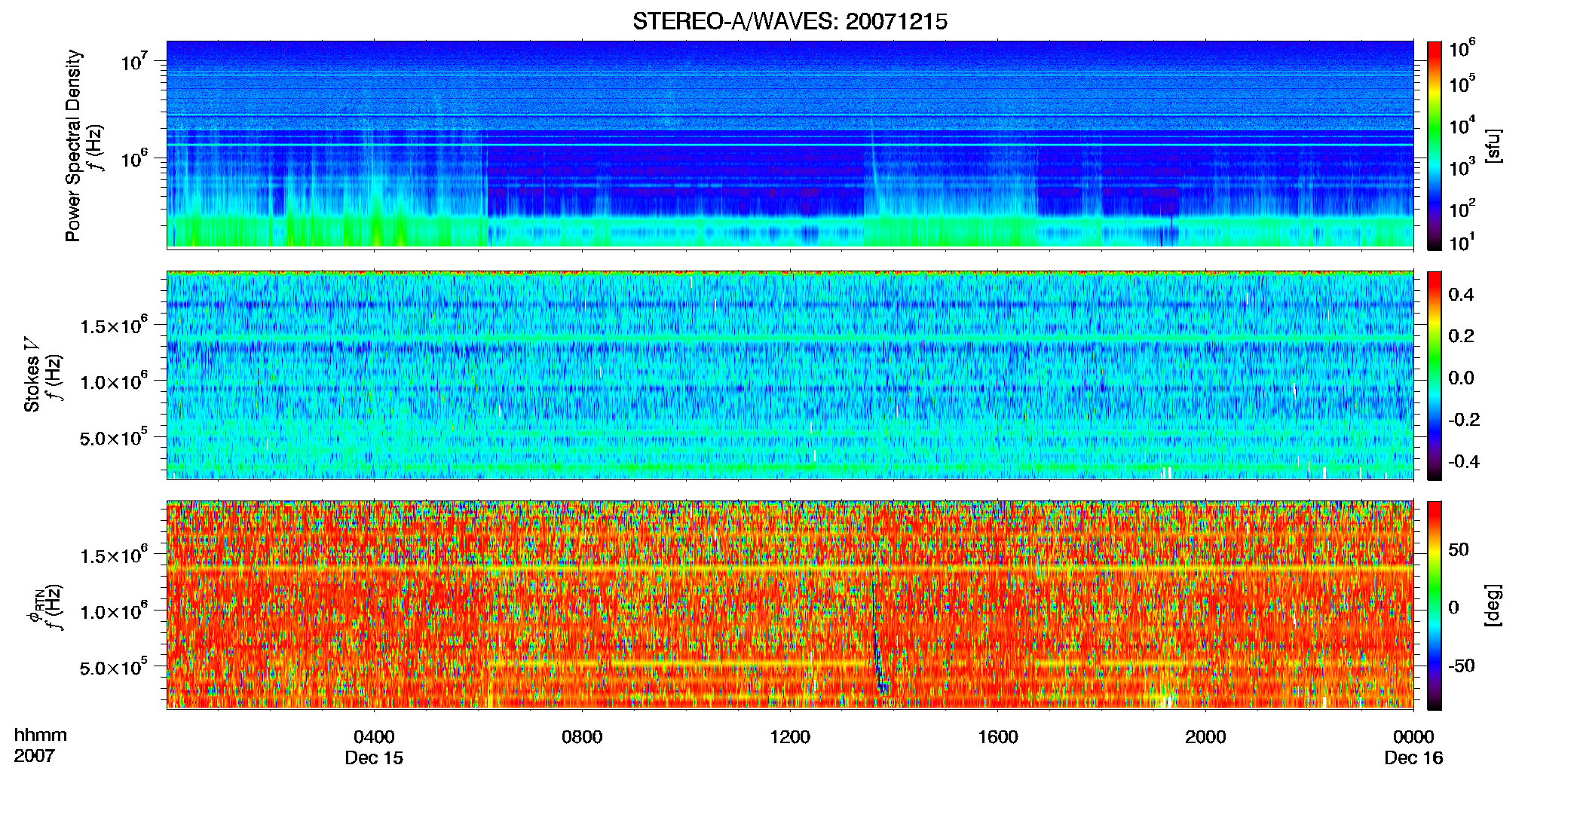Click the Dec 15 date label

(x=374, y=758)
